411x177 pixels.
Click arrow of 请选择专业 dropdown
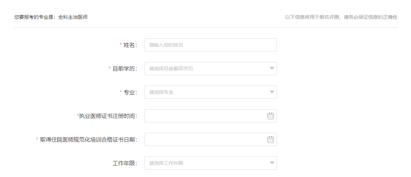pyautogui.click(x=272, y=92)
